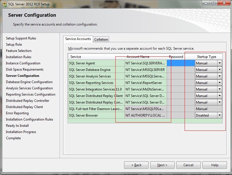Screen dimensions: 232x175
Task: Click the Startup Type column header
Action: click(209, 57)
